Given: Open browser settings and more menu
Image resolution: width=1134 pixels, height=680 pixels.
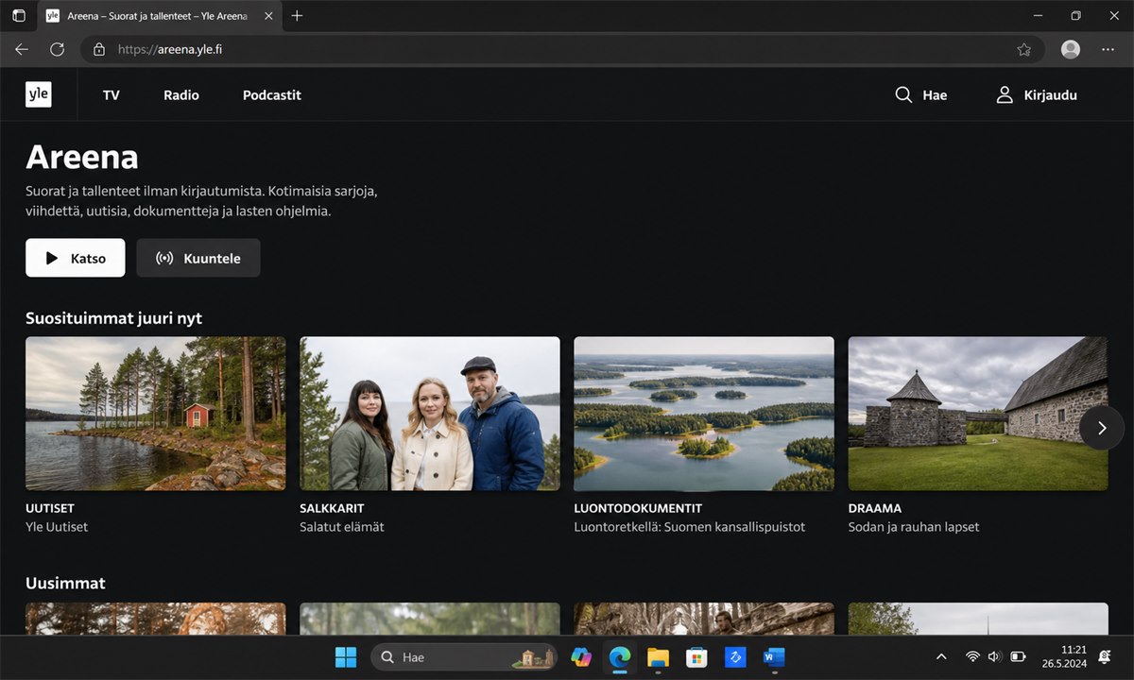Looking at the screenshot, I should pos(1108,49).
